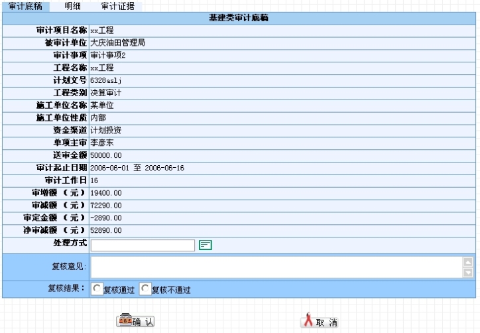Click the start date 2006-06-01
This screenshot has width=480, height=333.
[110, 168]
